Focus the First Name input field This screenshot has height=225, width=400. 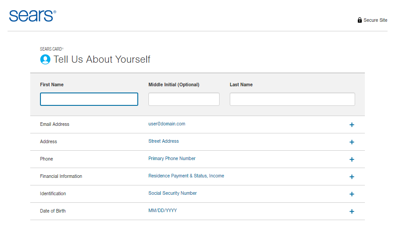pos(89,99)
